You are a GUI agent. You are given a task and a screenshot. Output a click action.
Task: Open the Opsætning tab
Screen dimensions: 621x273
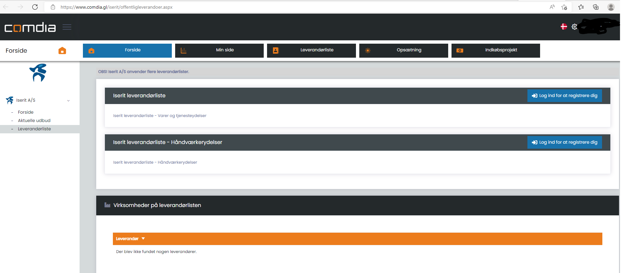[404, 51]
